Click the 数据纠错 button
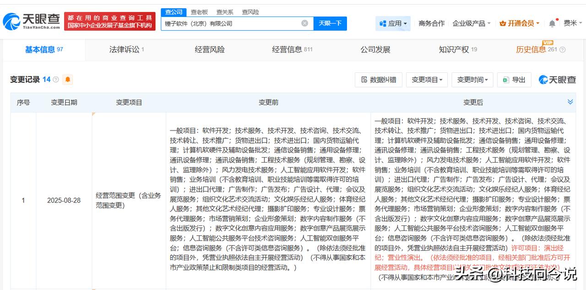The width and height of the screenshot is (586, 290). point(379,80)
